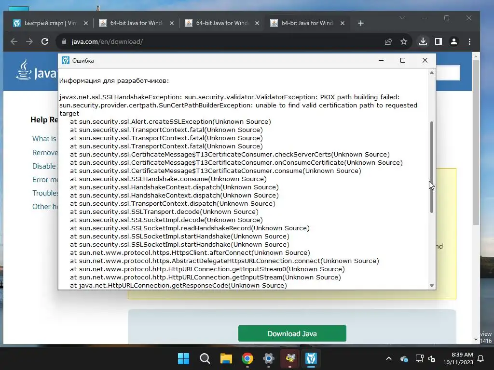Click muted volume tray icon

click(432, 358)
